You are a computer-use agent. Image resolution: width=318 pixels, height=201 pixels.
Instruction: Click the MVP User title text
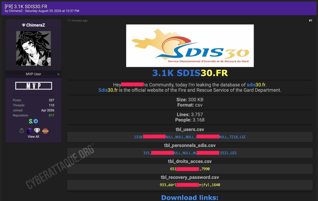34,74
